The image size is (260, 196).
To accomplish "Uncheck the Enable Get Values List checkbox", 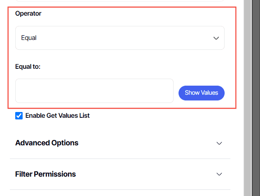I will pos(19,116).
